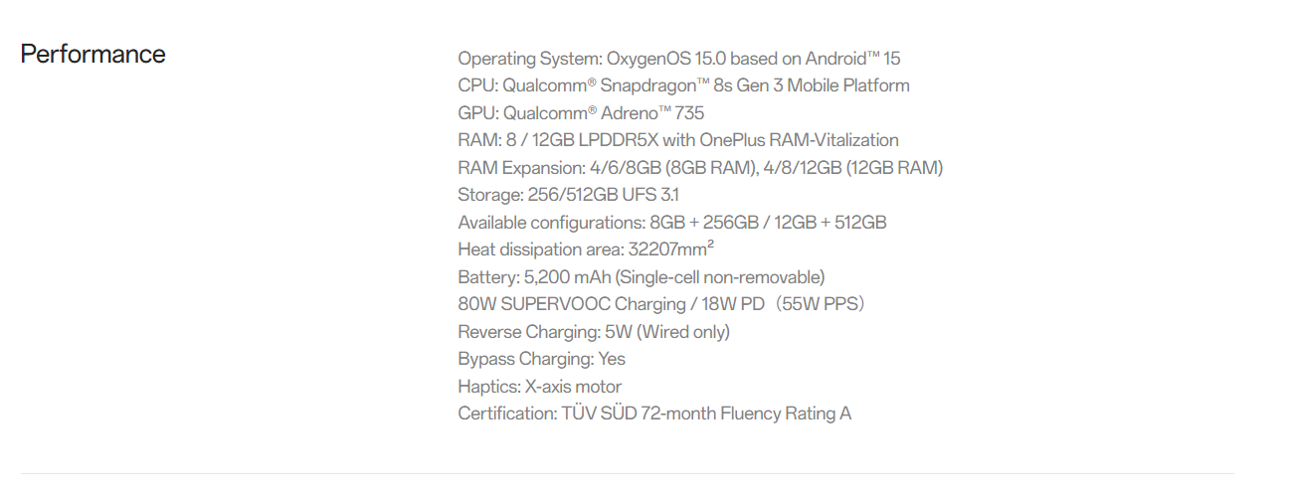This screenshot has width=1289, height=496.
Task: Click the text "(Wired only)"
Action: [x=682, y=331]
